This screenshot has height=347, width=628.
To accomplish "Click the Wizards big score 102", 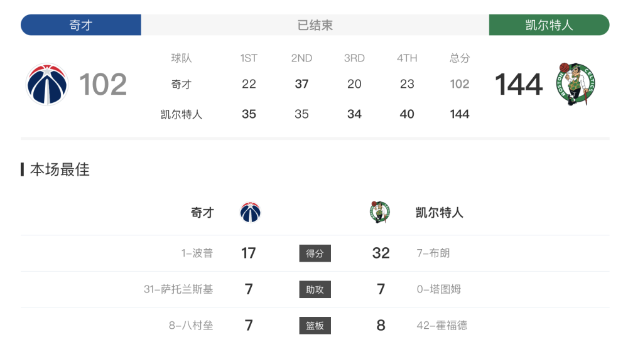I will point(103,85).
